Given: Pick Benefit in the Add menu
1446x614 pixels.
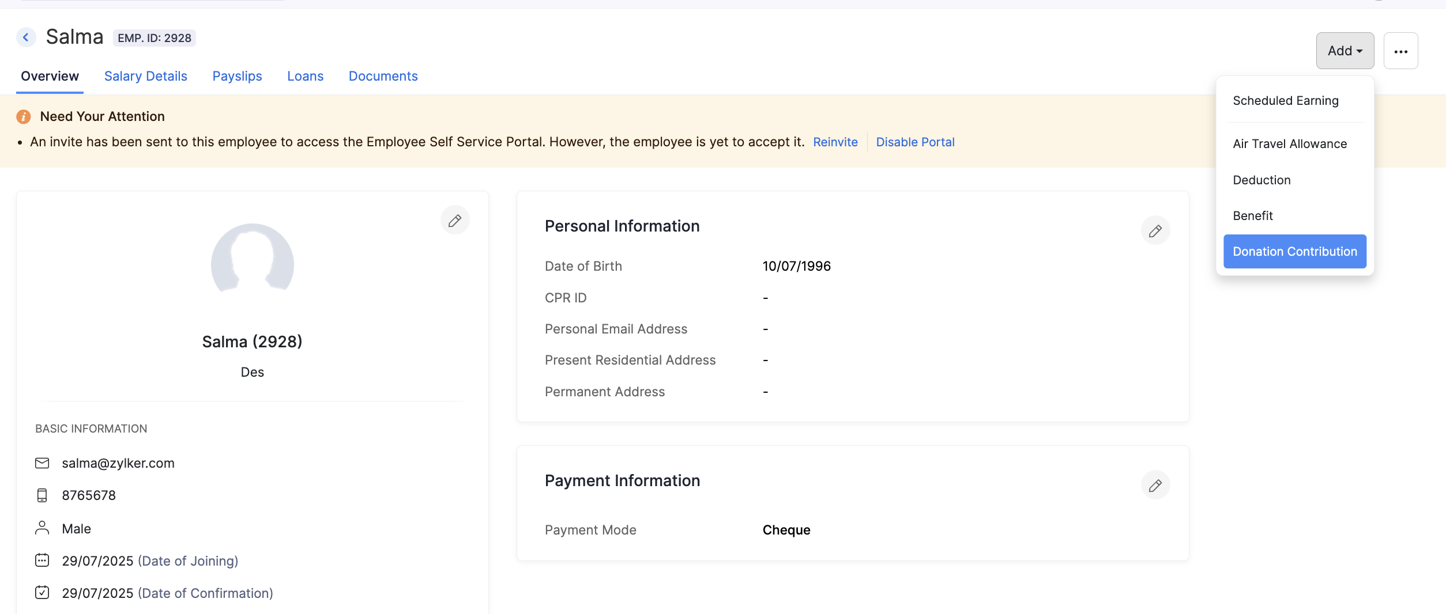Looking at the screenshot, I should [1252, 216].
